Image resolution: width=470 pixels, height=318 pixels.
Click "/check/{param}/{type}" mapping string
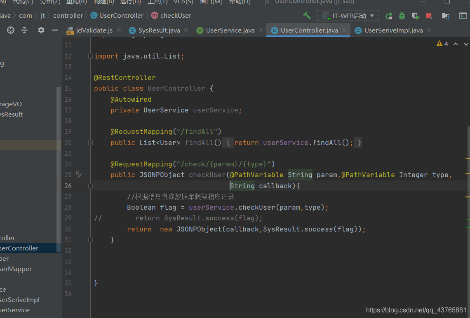click(223, 164)
